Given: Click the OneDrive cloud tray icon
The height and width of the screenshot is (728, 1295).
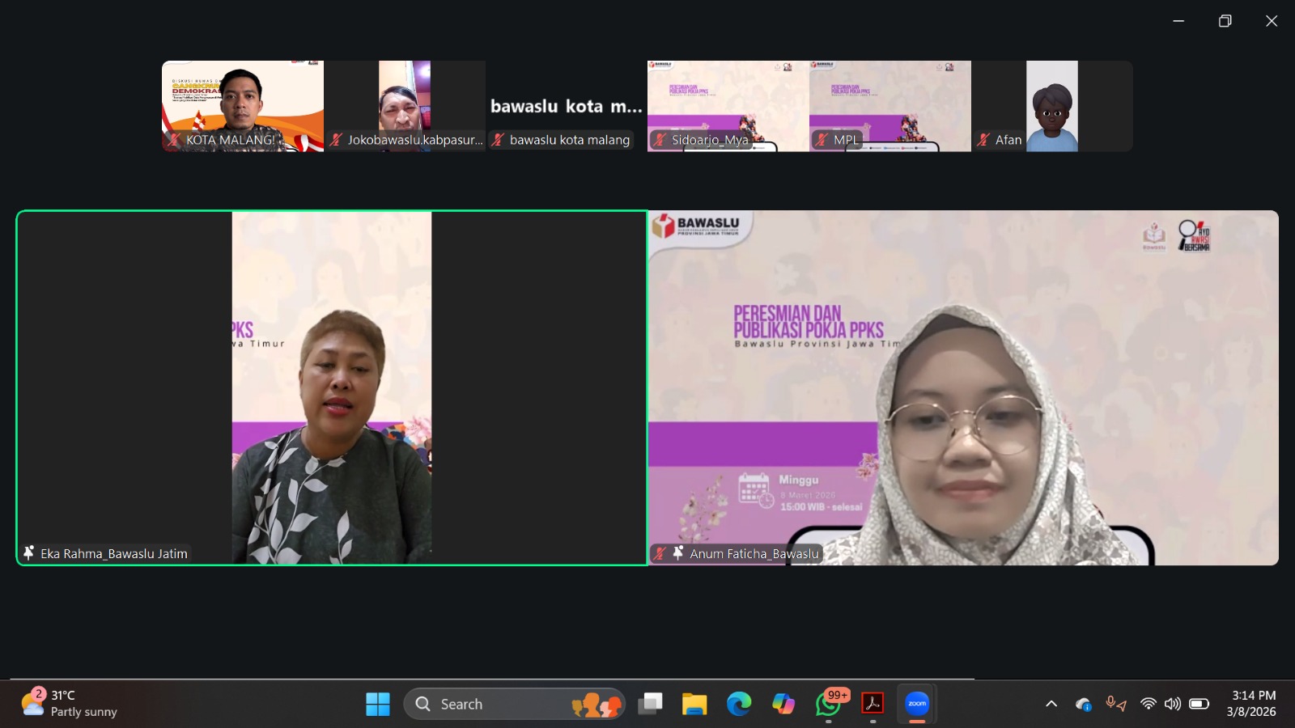Looking at the screenshot, I should point(1084,705).
